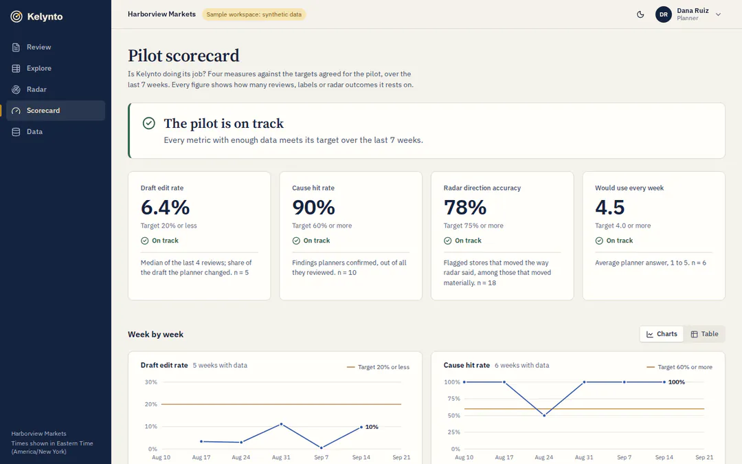Select the Explore sidebar label
Screen dimensions: 742x464
click(38, 68)
